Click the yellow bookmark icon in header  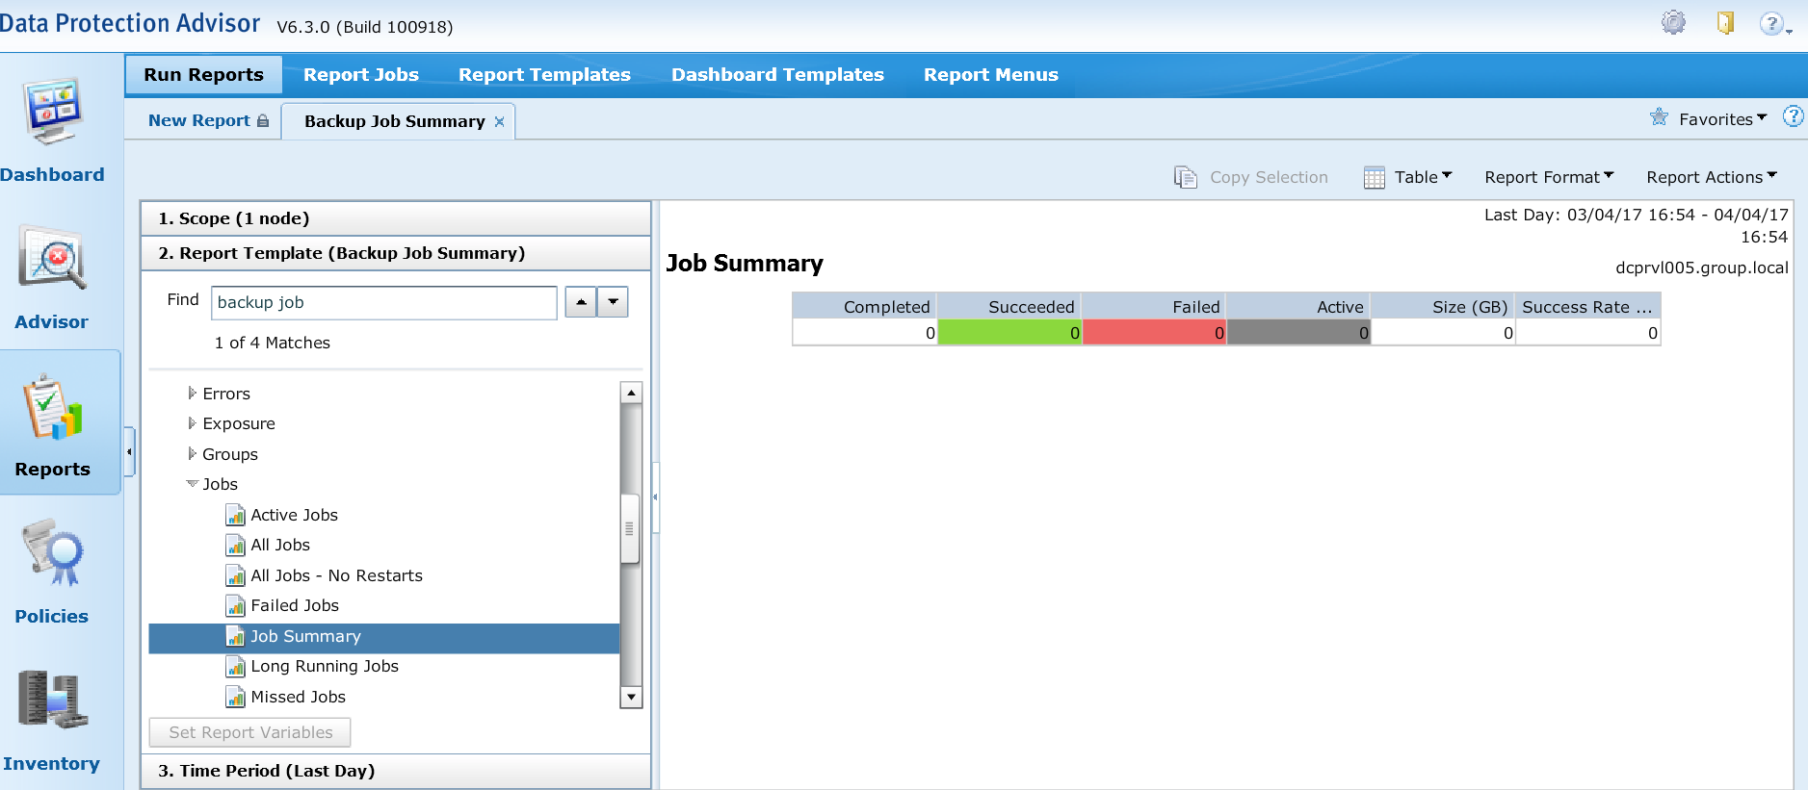pos(1725,22)
